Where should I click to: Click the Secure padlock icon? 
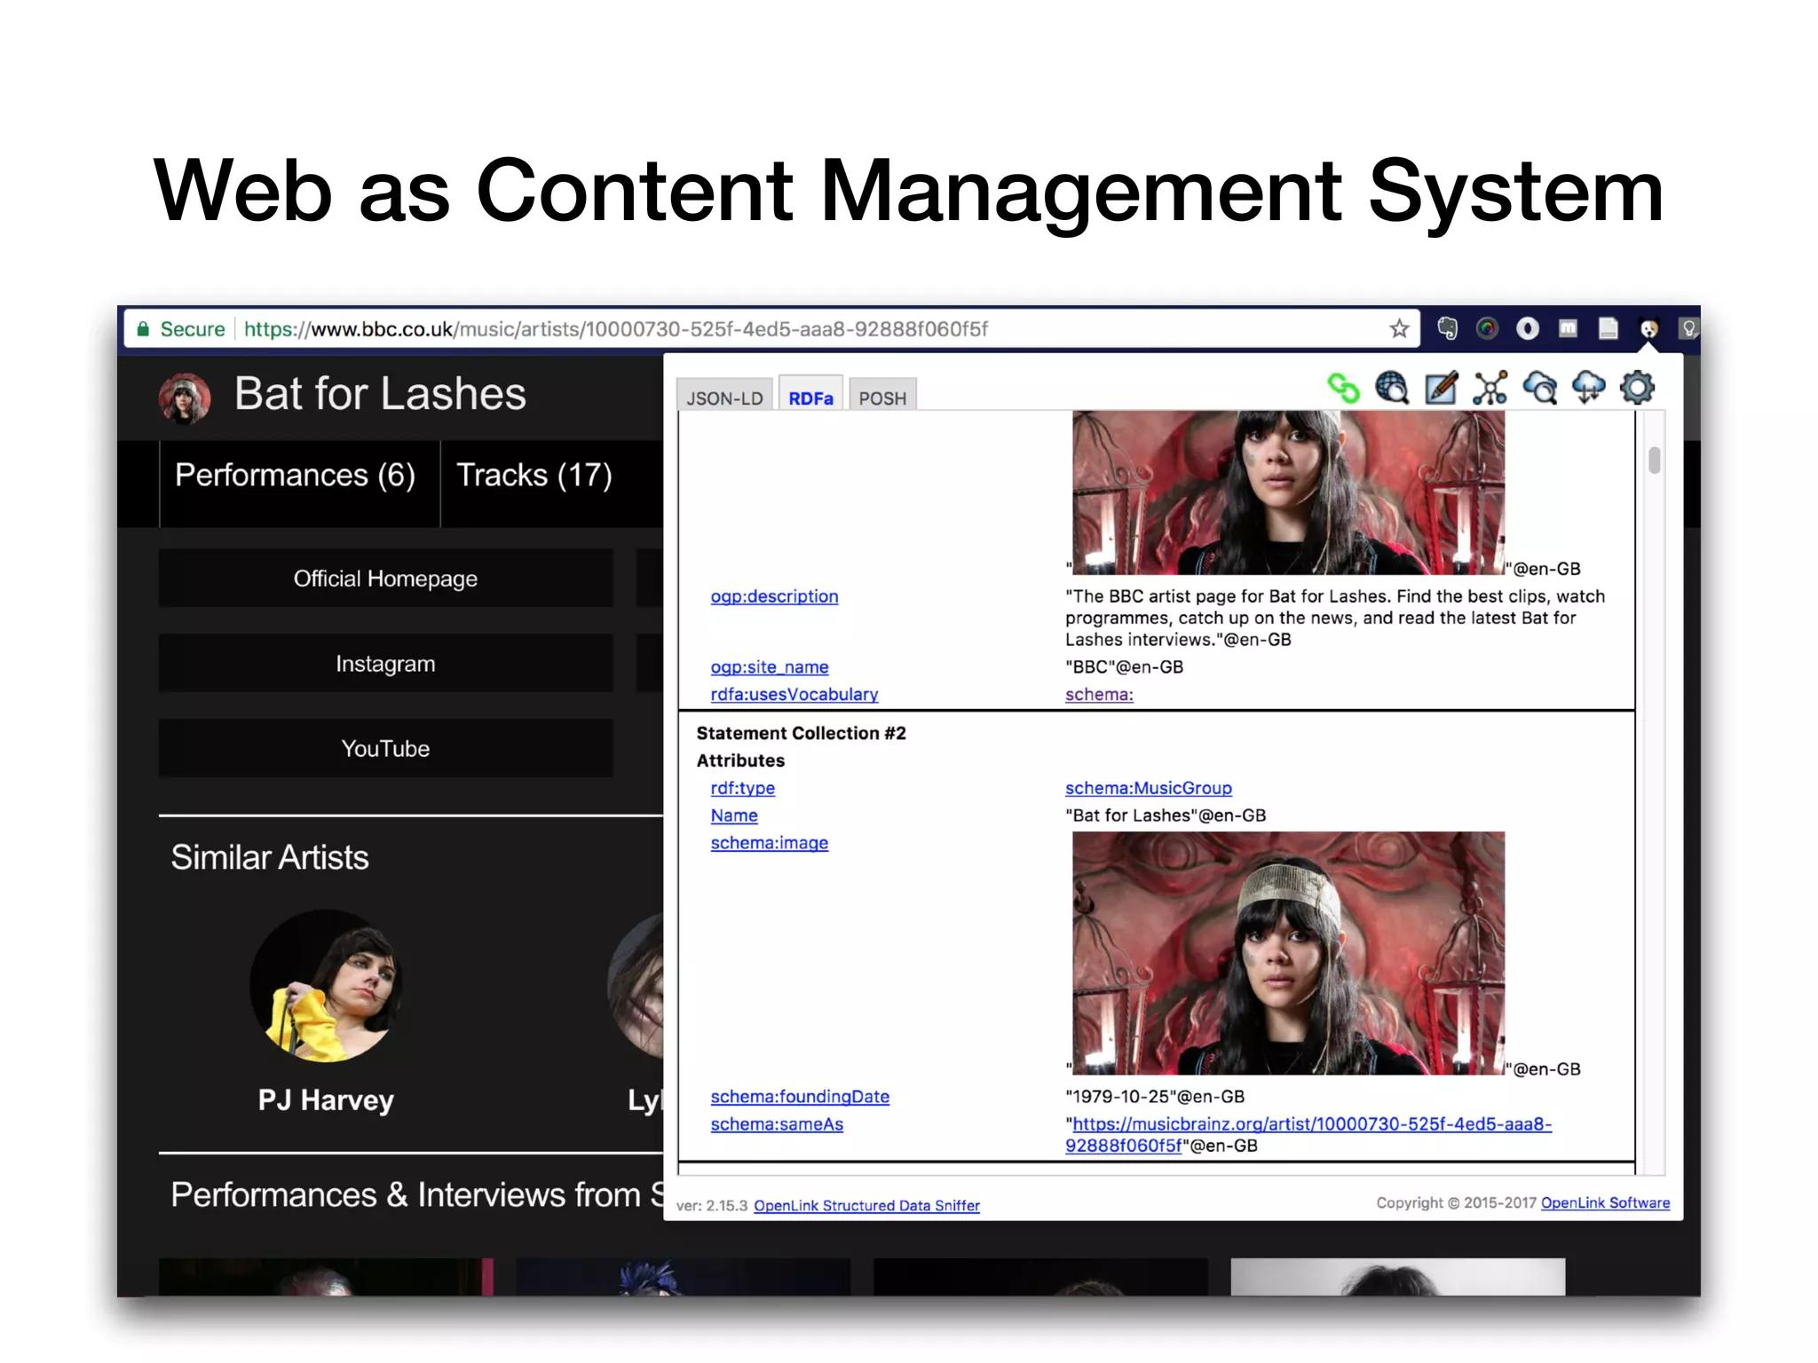pyautogui.click(x=143, y=329)
